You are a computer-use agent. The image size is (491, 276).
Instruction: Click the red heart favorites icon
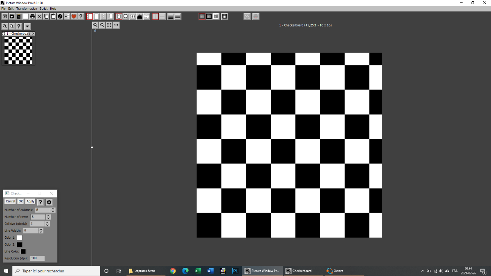tap(74, 16)
